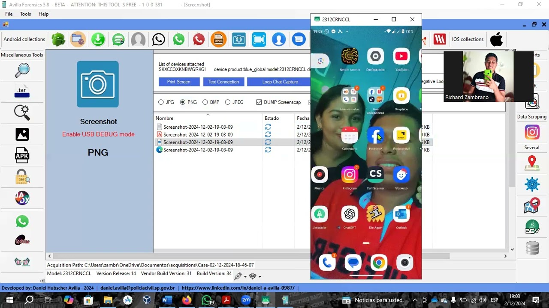Select the JPG format radio button

pos(161,102)
